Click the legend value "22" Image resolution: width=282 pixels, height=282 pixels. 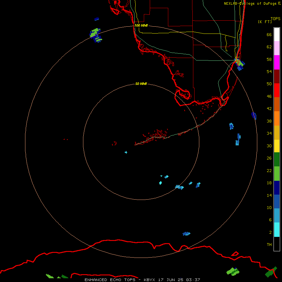(x=269, y=170)
